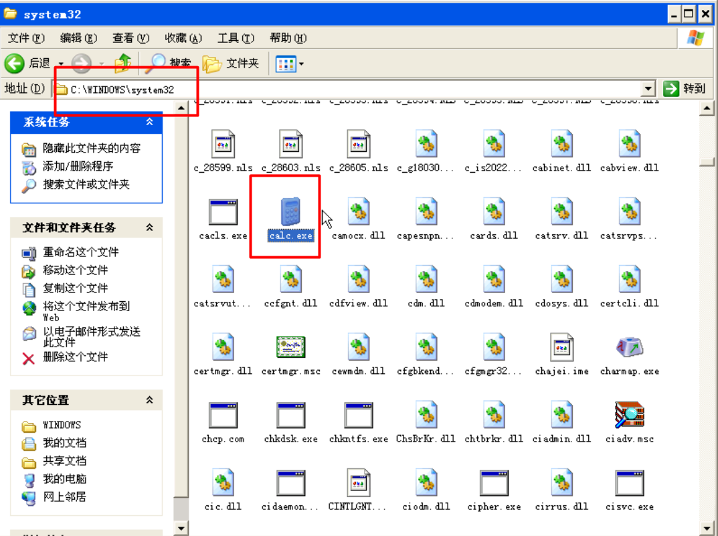Screen dimensions: 718x536
Task: Select the ciadv.msc indexing service icon
Action: (x=630, y=415)
